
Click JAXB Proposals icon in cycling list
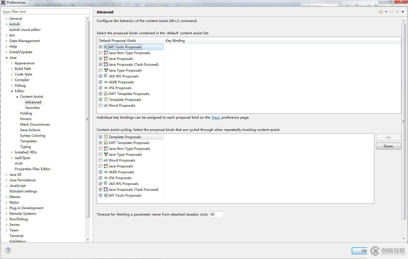click(x=106, y=172)
